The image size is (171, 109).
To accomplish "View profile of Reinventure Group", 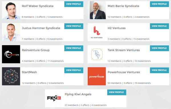I will [x=74, y=48].
